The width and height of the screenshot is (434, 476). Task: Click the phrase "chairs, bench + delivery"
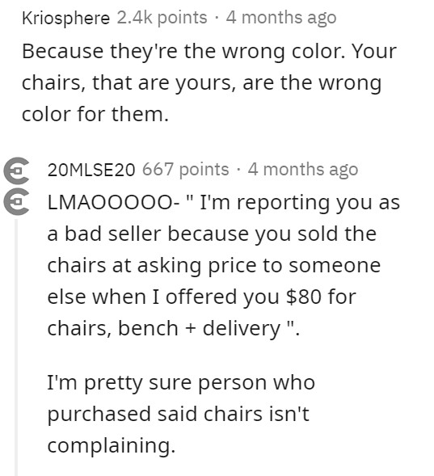click(164, 328)
